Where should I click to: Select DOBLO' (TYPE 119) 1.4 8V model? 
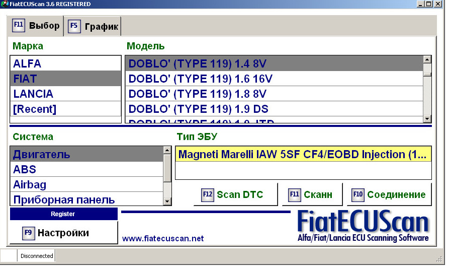click(274, 63)
